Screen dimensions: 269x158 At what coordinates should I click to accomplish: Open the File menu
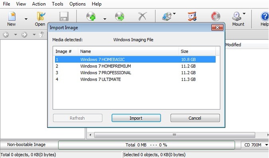(x=6, y=4)
